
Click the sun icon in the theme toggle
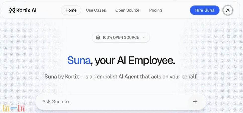(228, 10)
